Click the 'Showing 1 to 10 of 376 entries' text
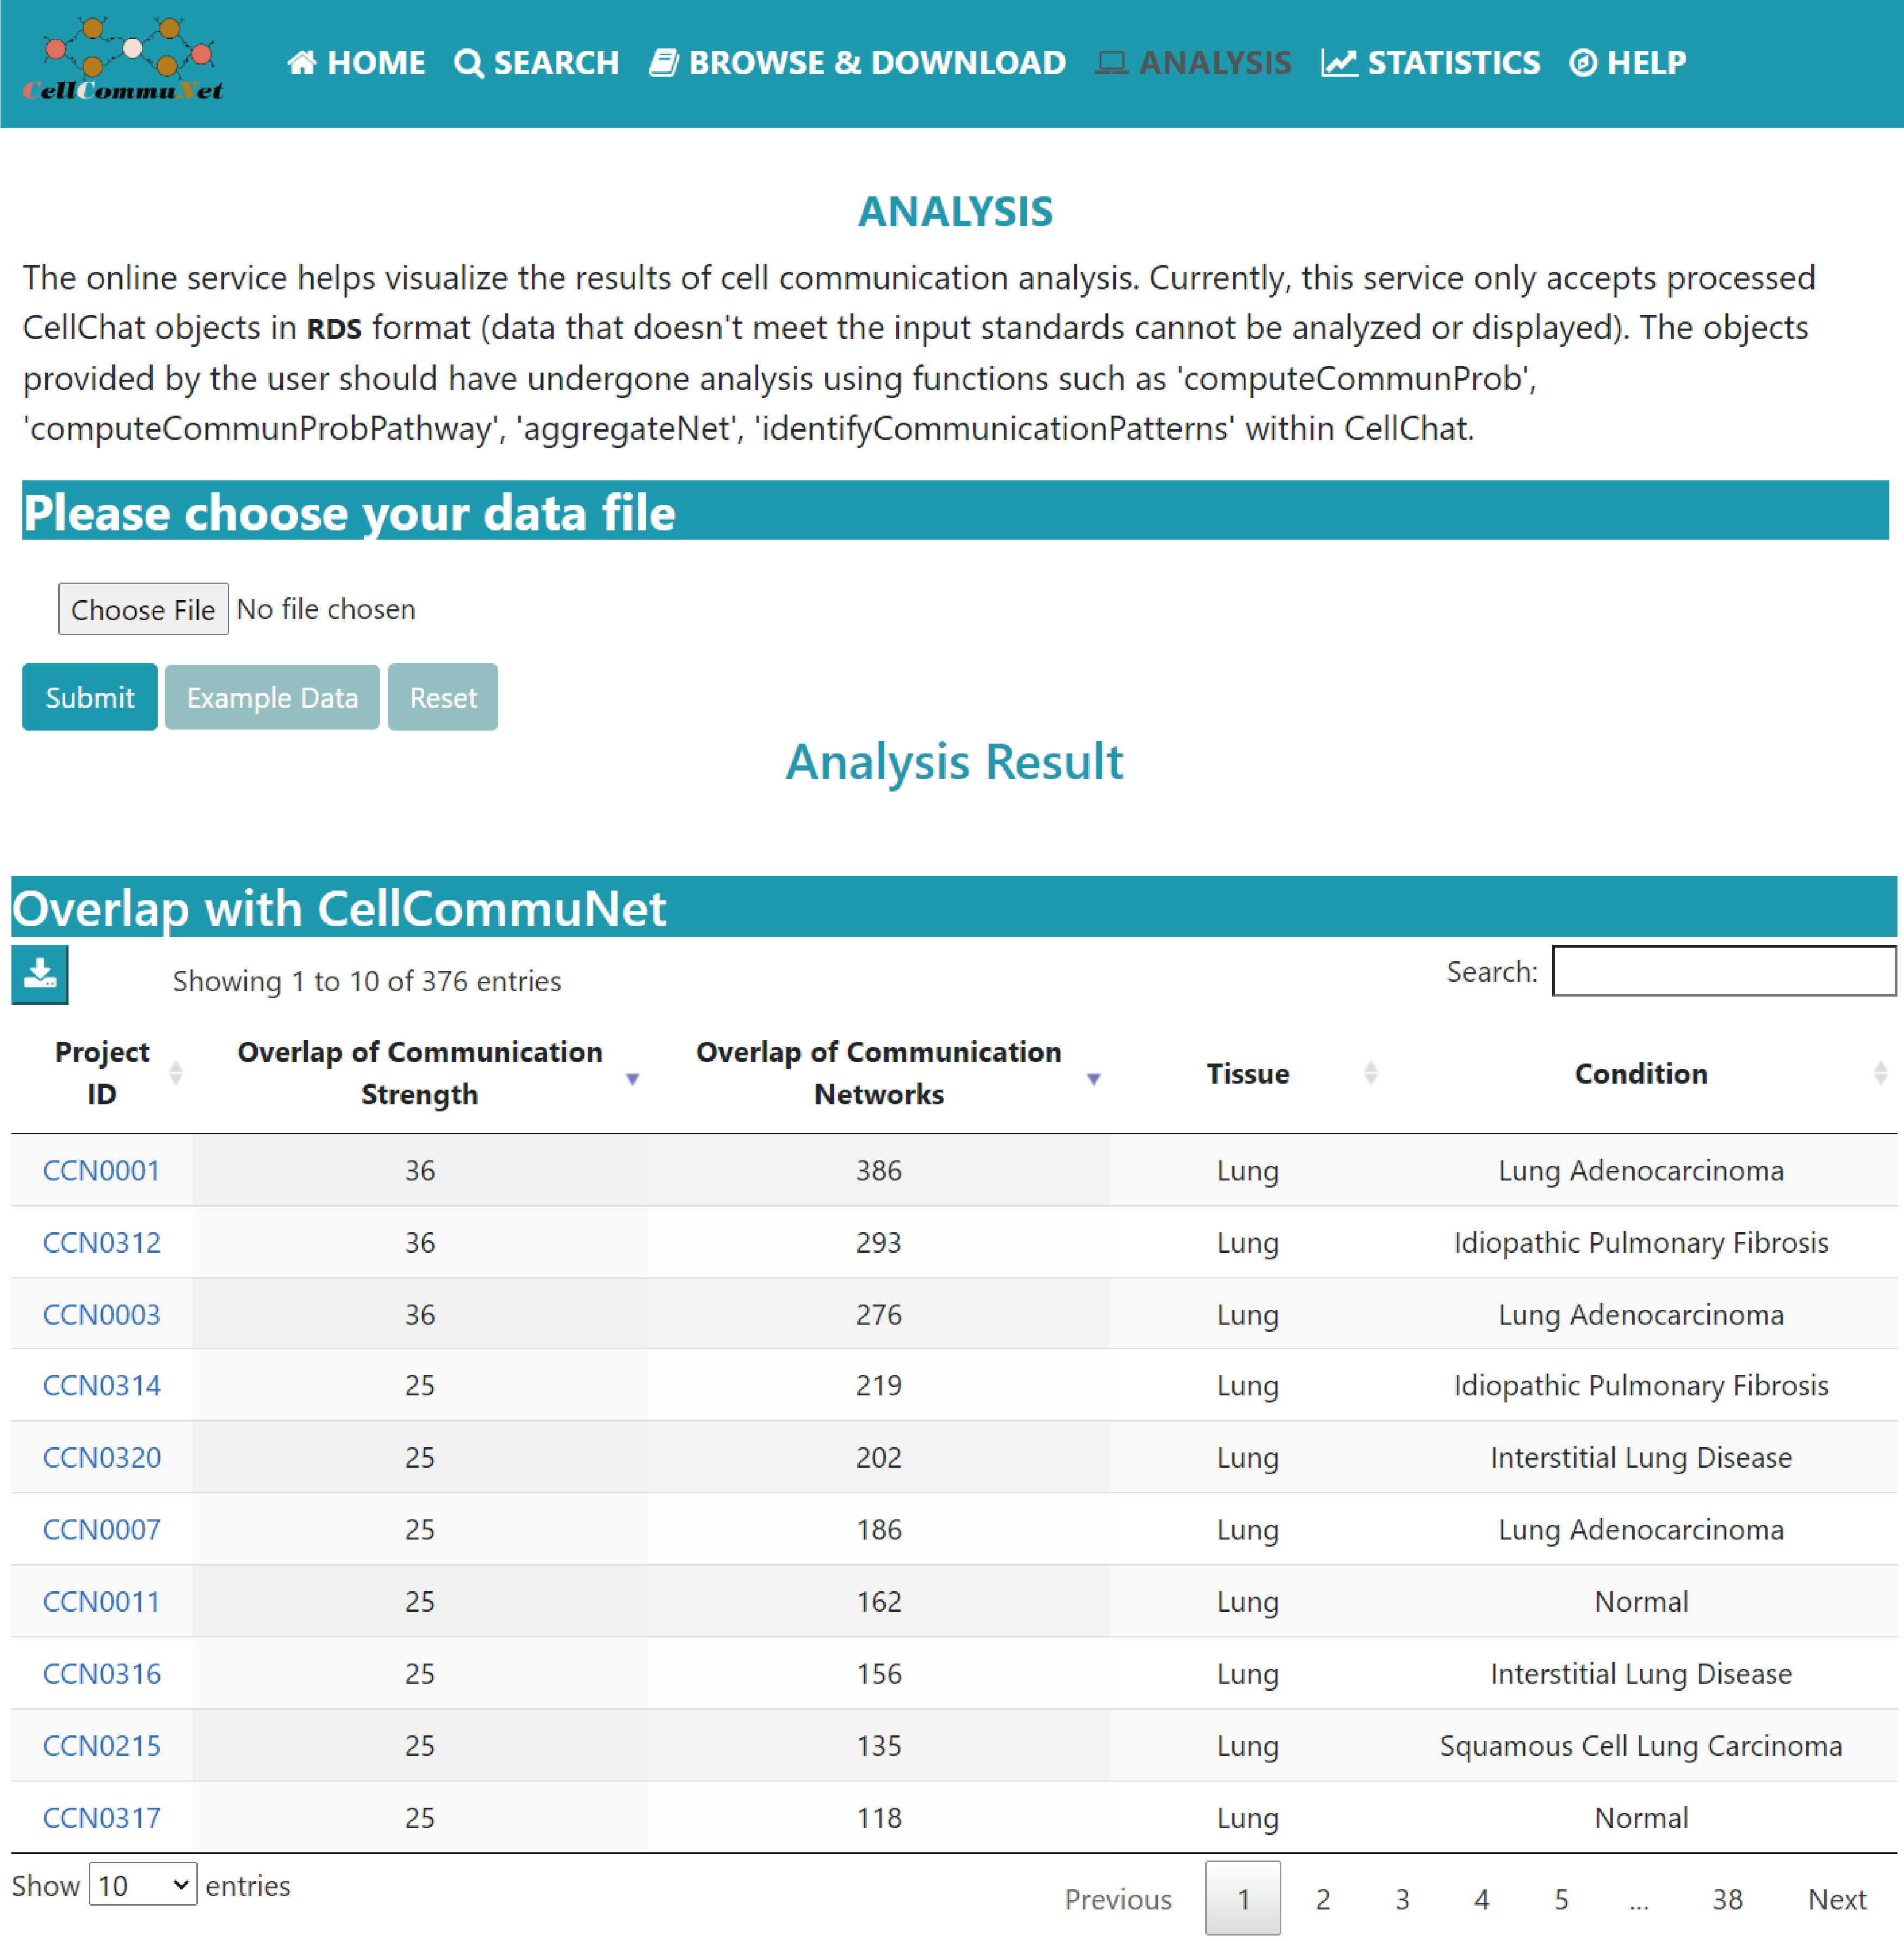 pyautogui.click(x=367, y=981)
